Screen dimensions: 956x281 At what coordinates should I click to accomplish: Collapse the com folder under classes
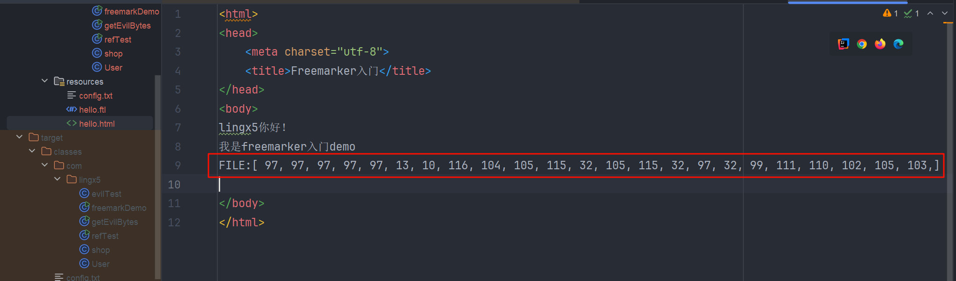point(44,165)
